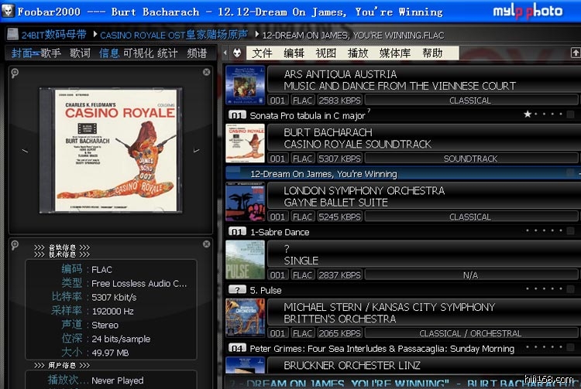Switch to the 歌词 tab
Viewport: 581px width, 389px height.
80,53
